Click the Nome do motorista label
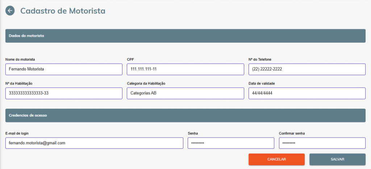Screen dimensions: 371x169 coord(20,60)
